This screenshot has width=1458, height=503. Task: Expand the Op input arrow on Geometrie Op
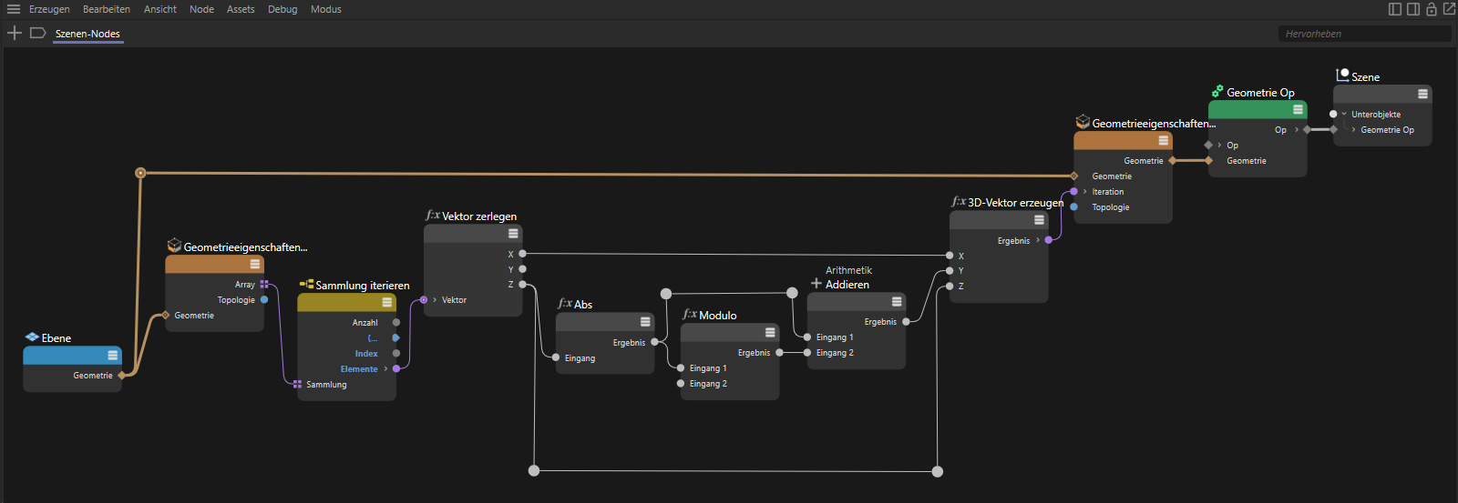coord(1219,146)
